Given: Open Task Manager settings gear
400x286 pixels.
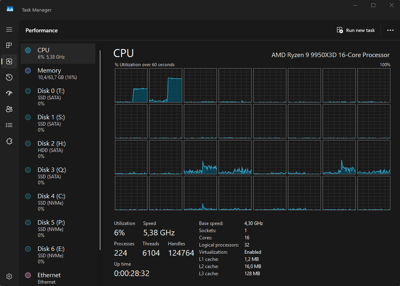Looking at the screenshot, I should 9,276.
